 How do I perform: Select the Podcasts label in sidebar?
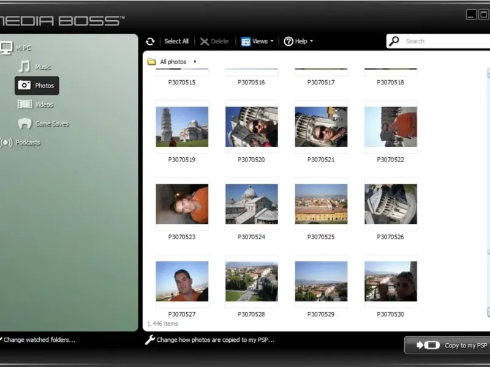[28, 143]
